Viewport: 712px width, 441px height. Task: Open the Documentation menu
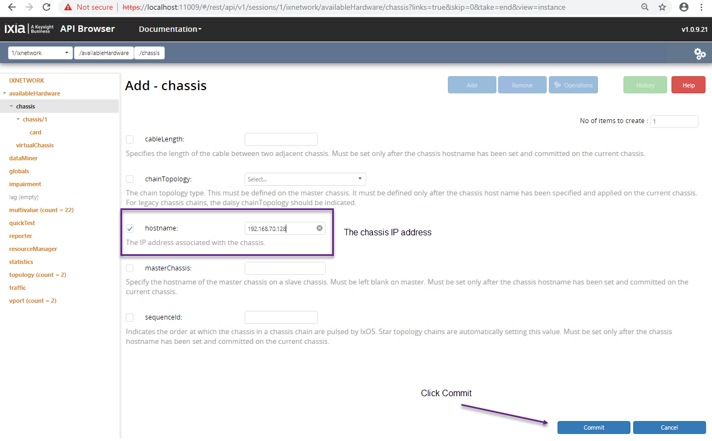(x=170, y=29)
